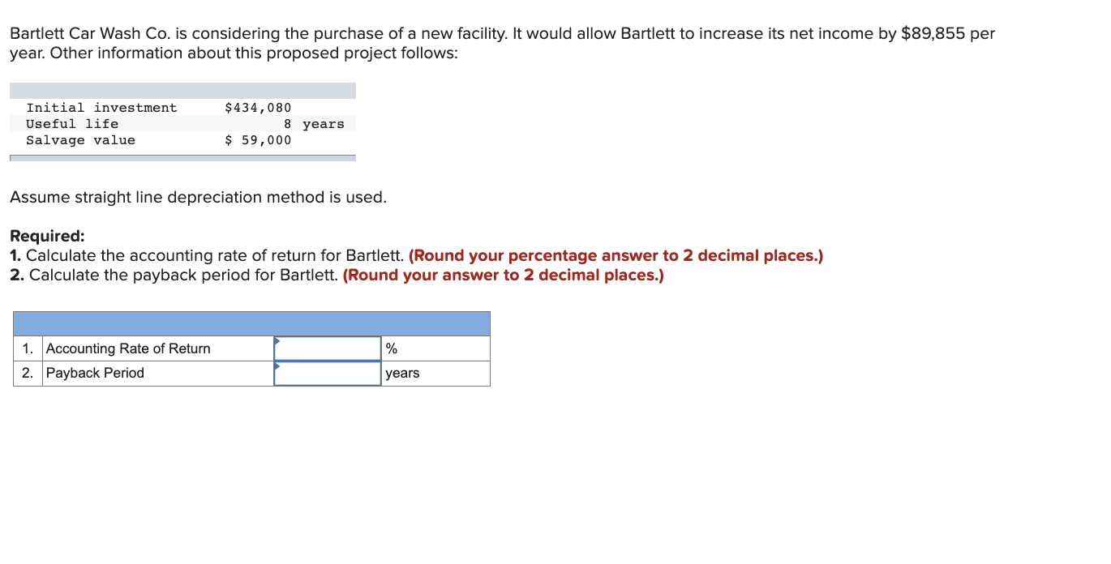Select the row number 1 cell

[x=27, y=348]
